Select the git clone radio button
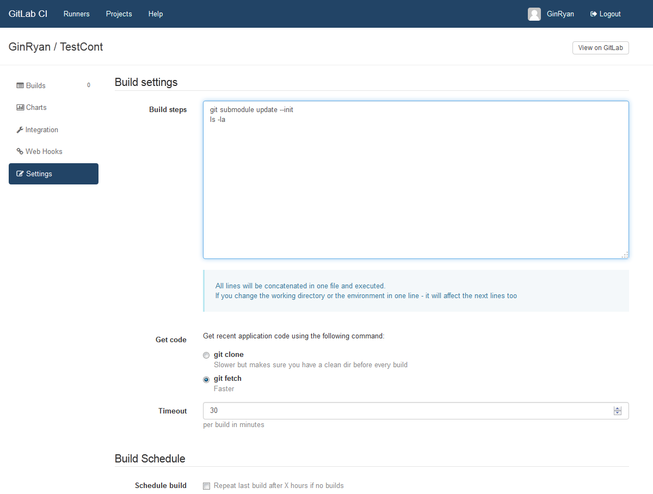Image resolution: width=653 pixels, height=494 pixels. 206,355
